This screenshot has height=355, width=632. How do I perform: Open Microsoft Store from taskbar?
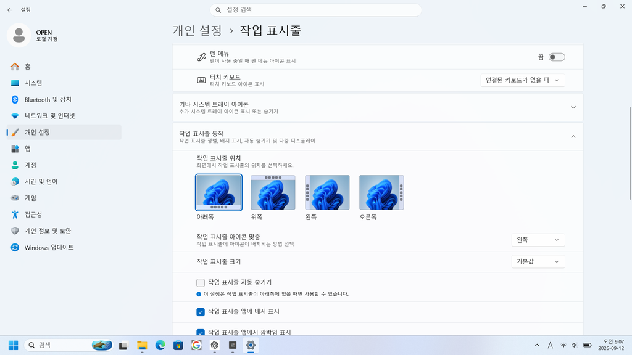click(178, 345)
